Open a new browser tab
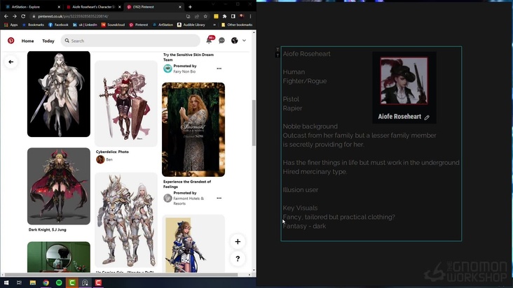The width and height of the screenshot is (513, 288). pos(190,6)
